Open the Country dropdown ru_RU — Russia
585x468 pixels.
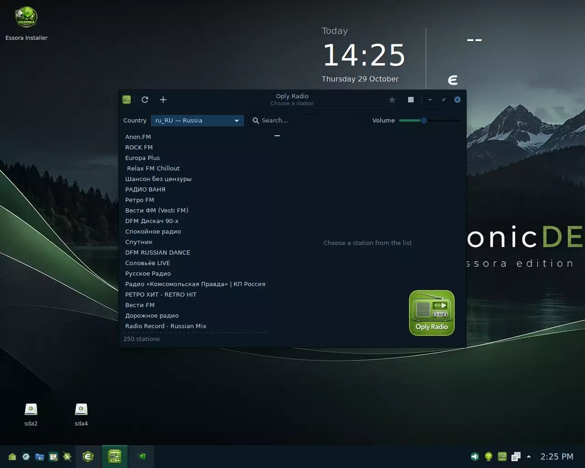click(x=197, y=121)
